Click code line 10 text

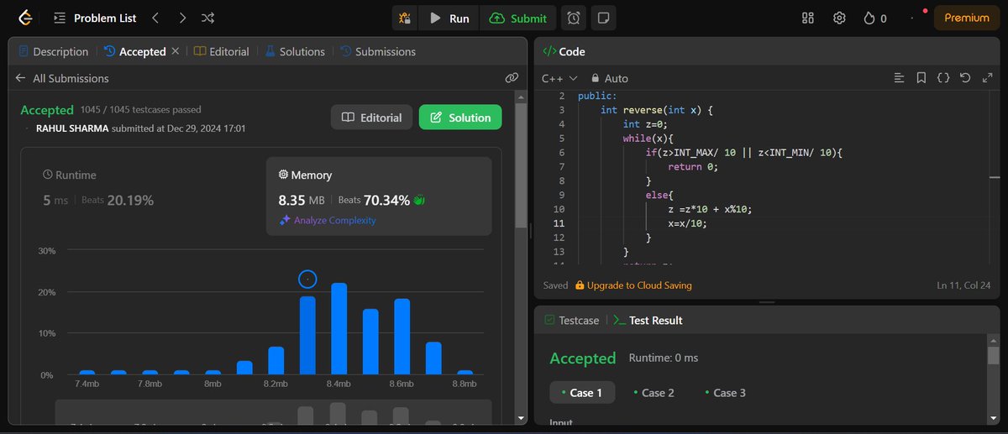tap(709, 209)
